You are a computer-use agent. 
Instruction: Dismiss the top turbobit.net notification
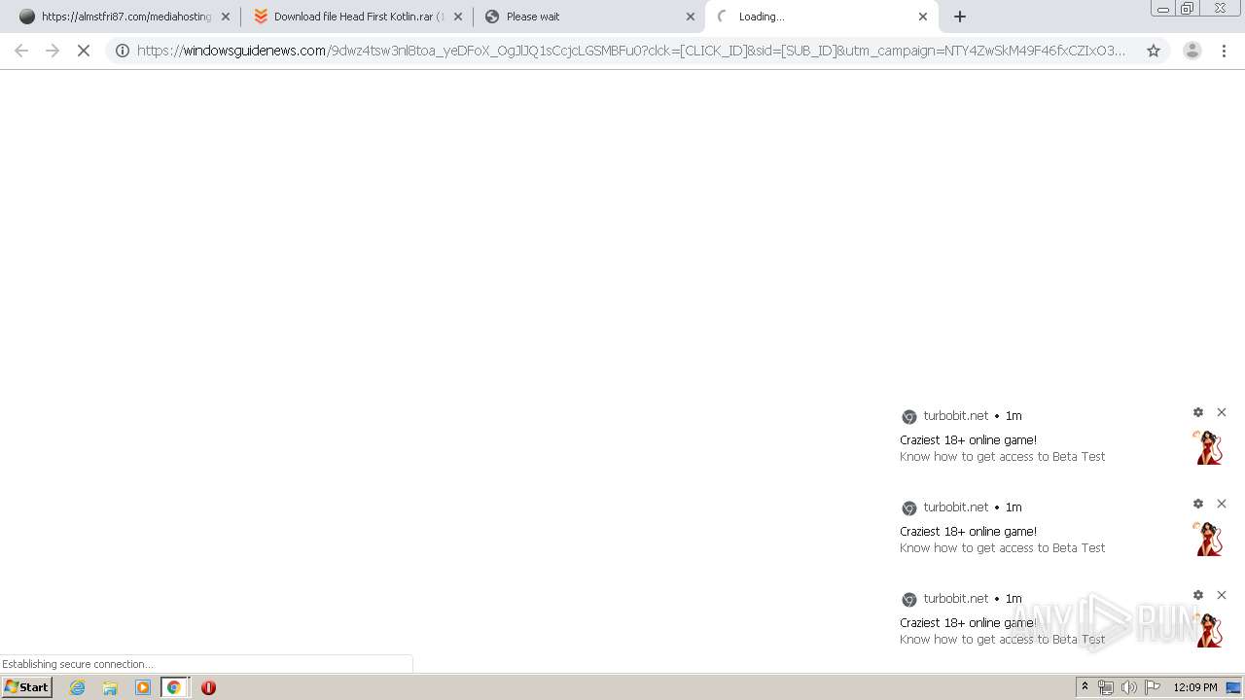1222,412
